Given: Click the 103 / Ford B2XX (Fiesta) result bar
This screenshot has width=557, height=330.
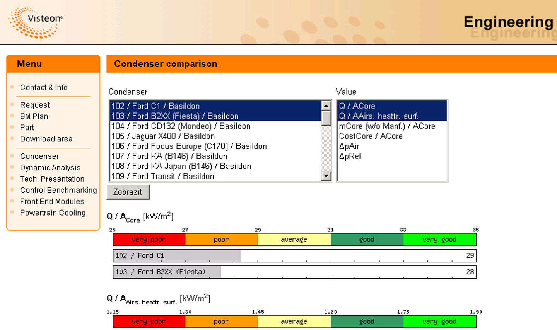Looking at the screenshot, I should click(295, 272).
